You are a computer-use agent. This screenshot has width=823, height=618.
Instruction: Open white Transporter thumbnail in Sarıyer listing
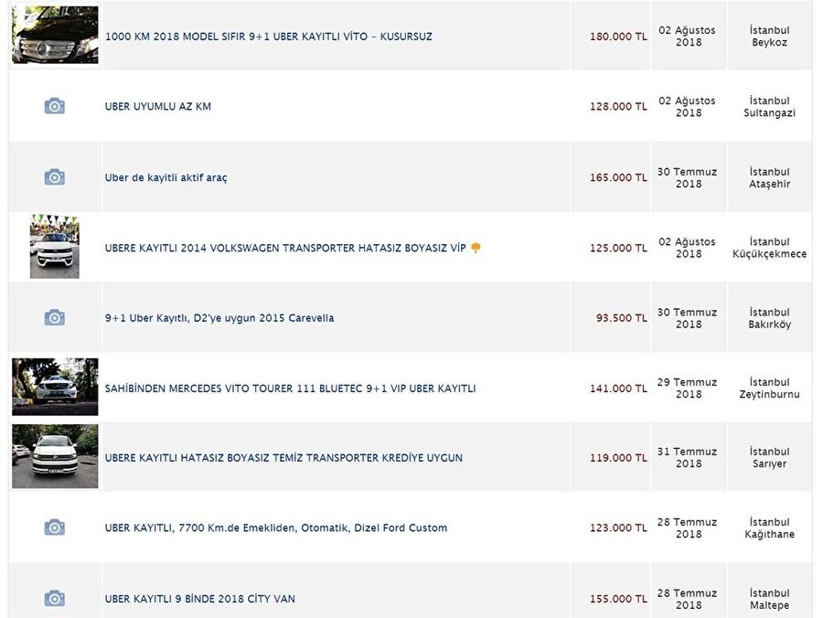(55, 456)
